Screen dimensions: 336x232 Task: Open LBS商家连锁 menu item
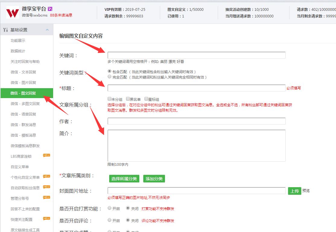(x=21, y=156)
